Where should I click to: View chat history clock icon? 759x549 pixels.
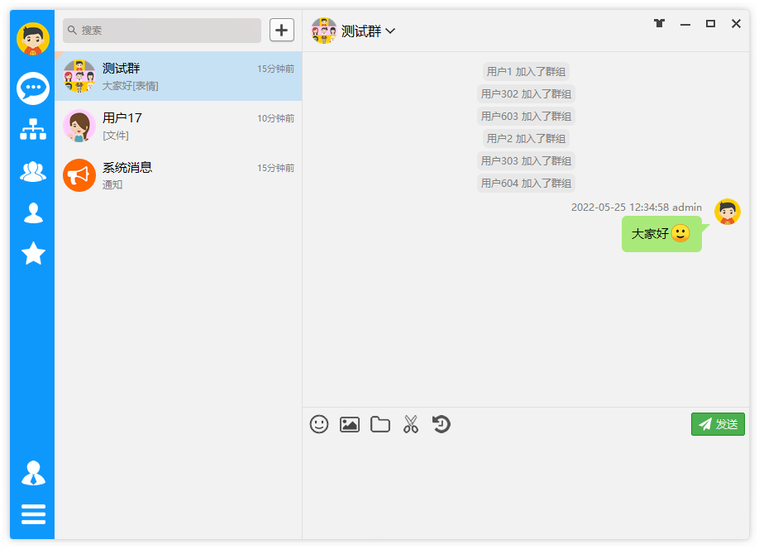(x=441, y=425)
